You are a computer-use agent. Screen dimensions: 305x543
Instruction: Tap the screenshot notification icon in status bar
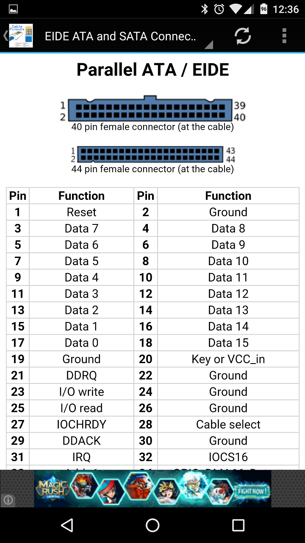(13, 9)
